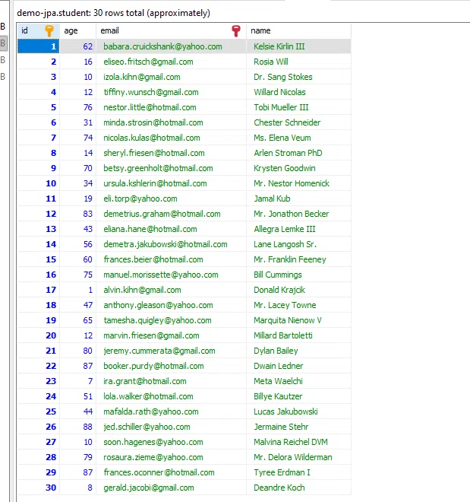This screenshot has width=470, height=502.
Task: Select the id cell with value 1
Action: tap(38, 46)
